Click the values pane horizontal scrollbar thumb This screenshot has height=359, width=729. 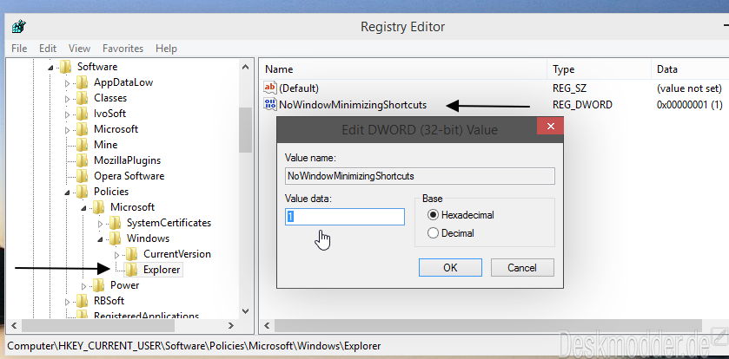coord(487,325)
